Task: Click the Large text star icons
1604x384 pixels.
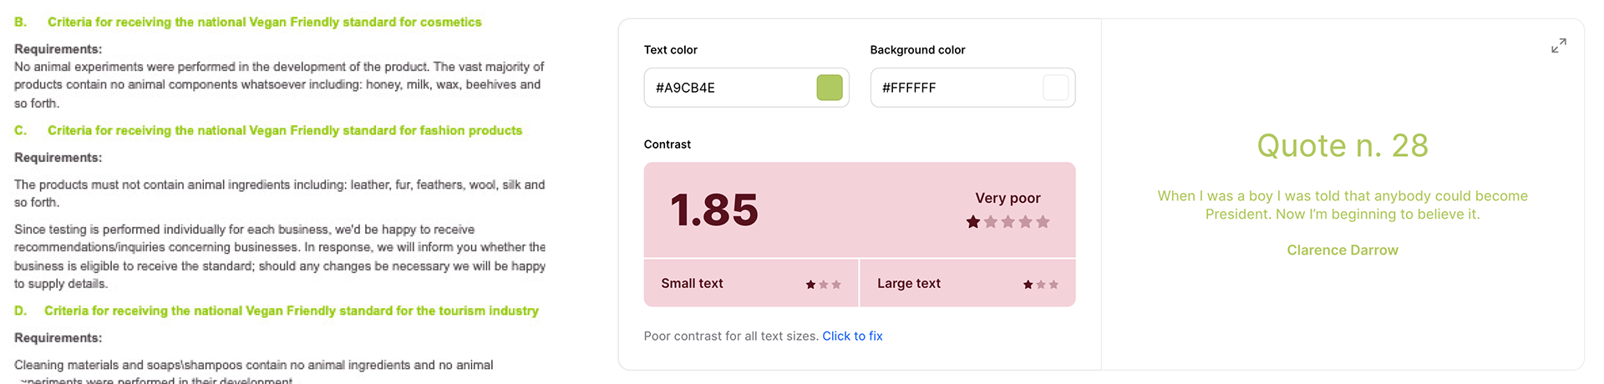Action: click(x=1040, y=285)
